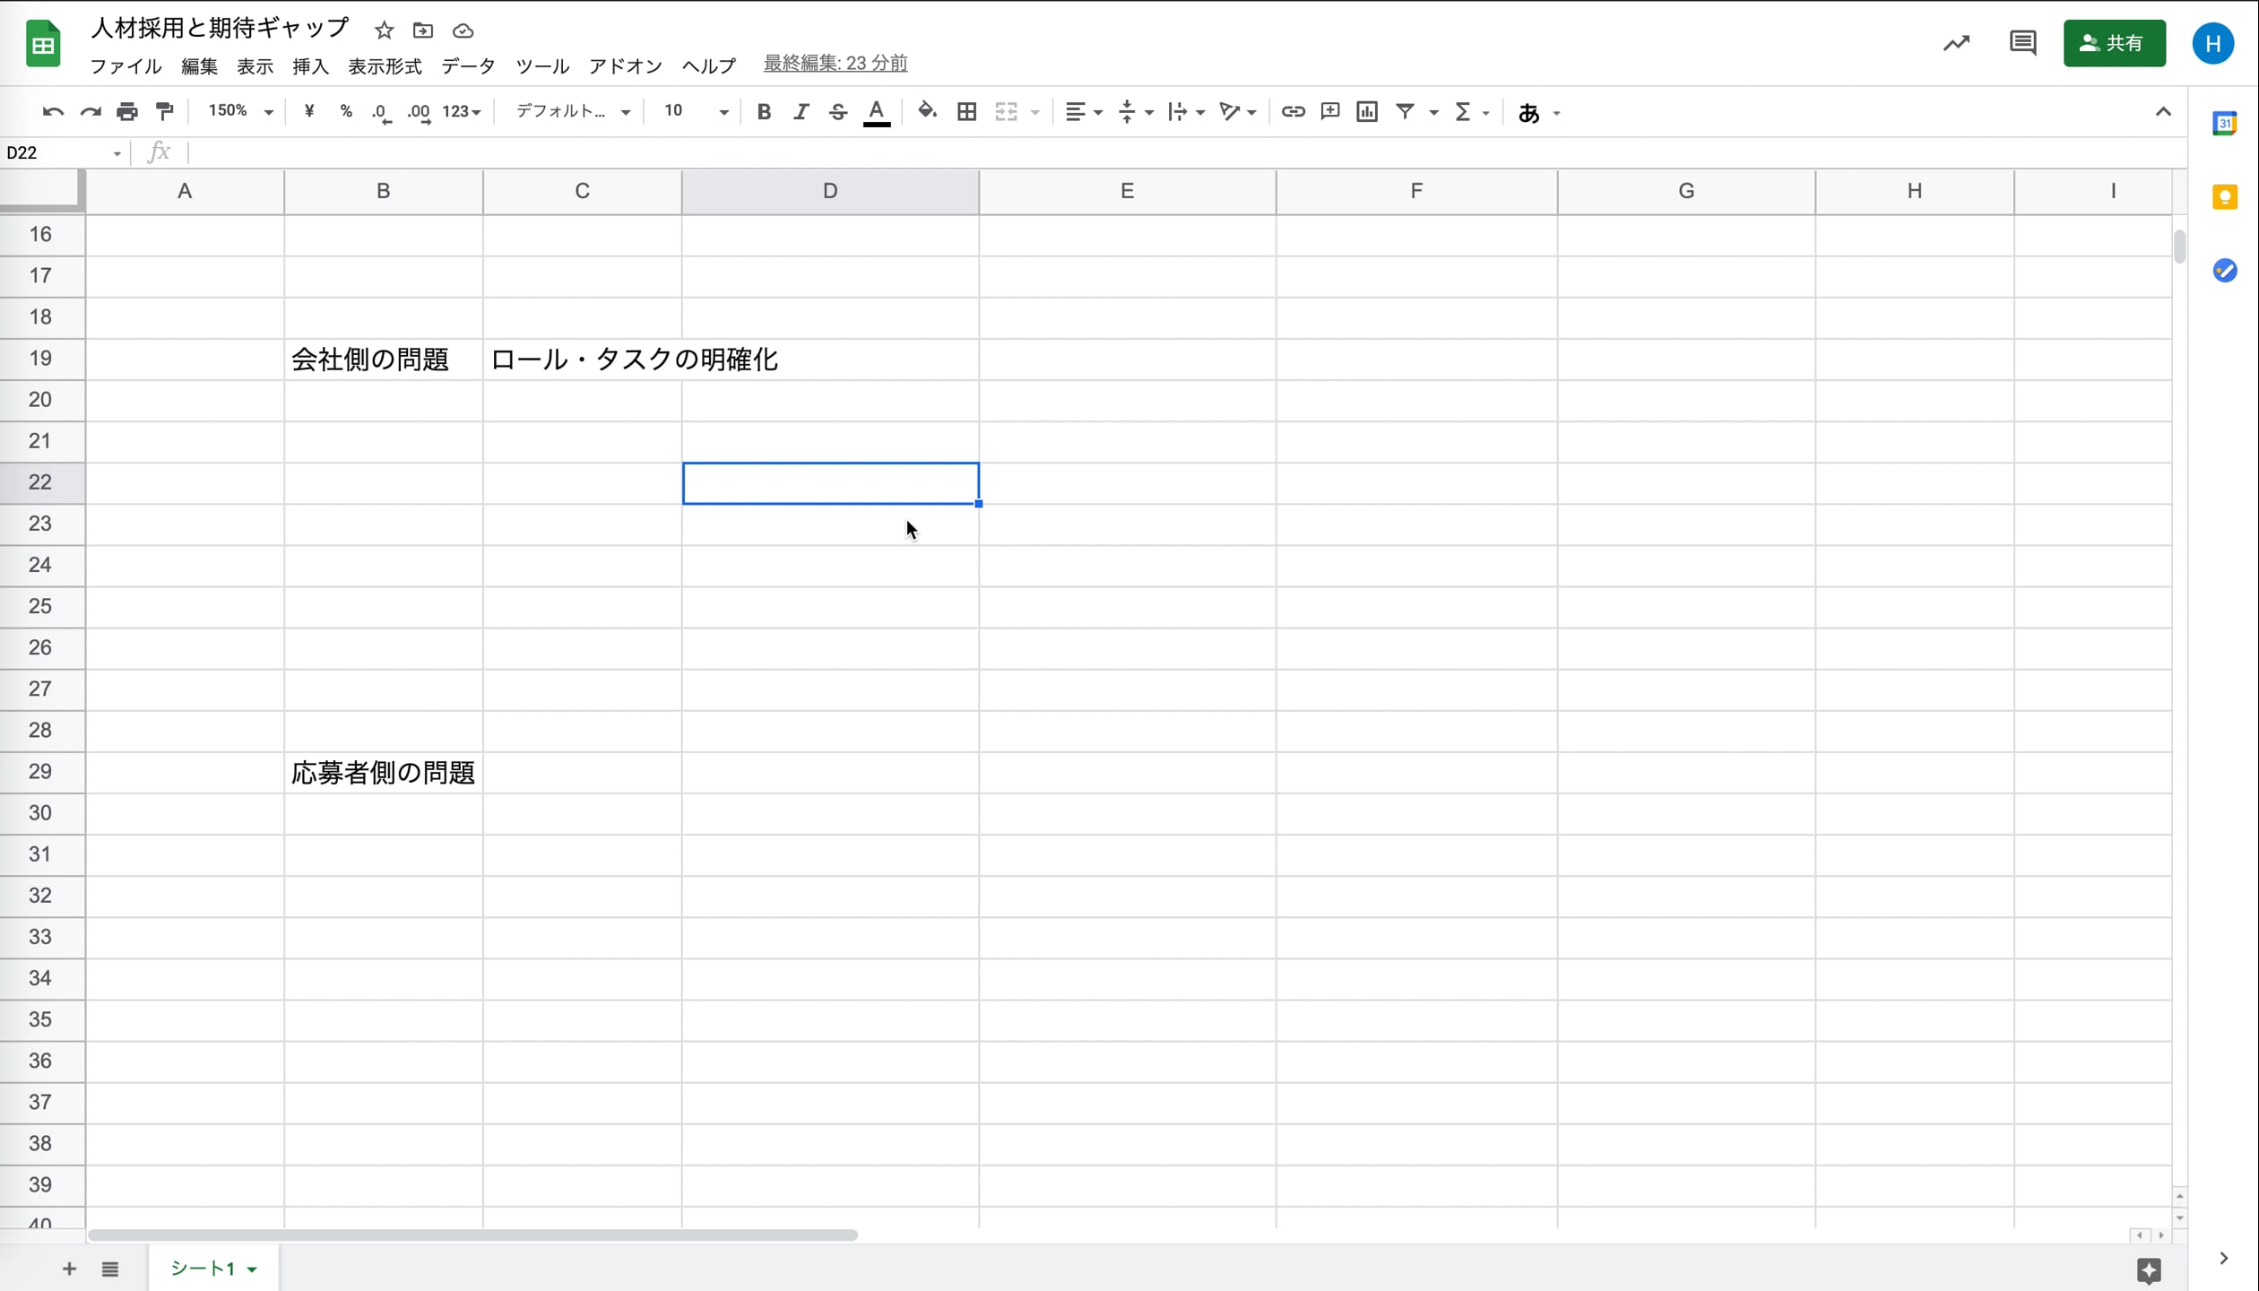2259x1291 pixels.
Task: Open the 挿入 menu
Action: tap(310, 65)
